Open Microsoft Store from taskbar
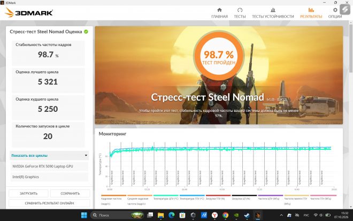The image size is (353, 221). [x=182, y=215]
